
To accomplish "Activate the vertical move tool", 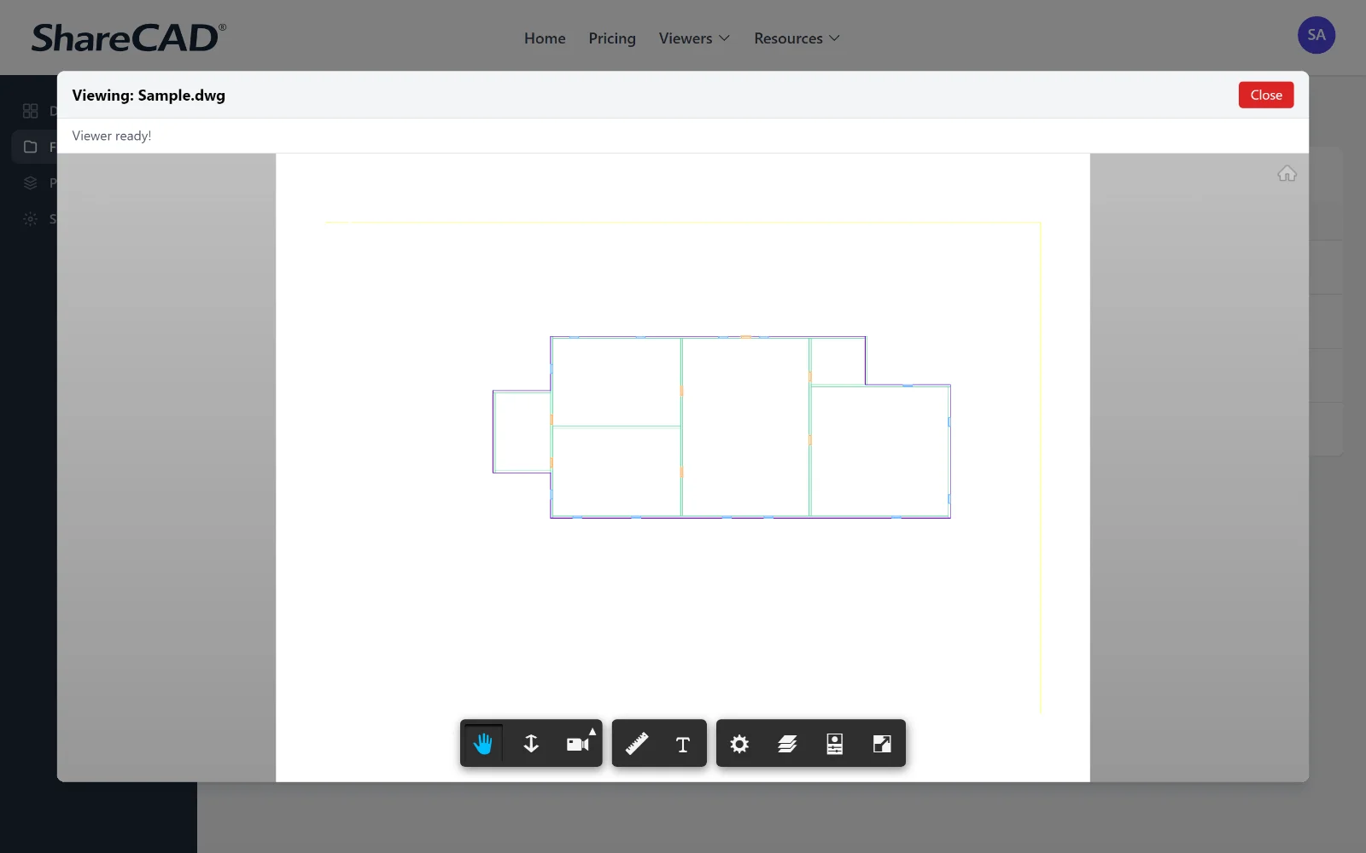I will (x=531, y=744).
